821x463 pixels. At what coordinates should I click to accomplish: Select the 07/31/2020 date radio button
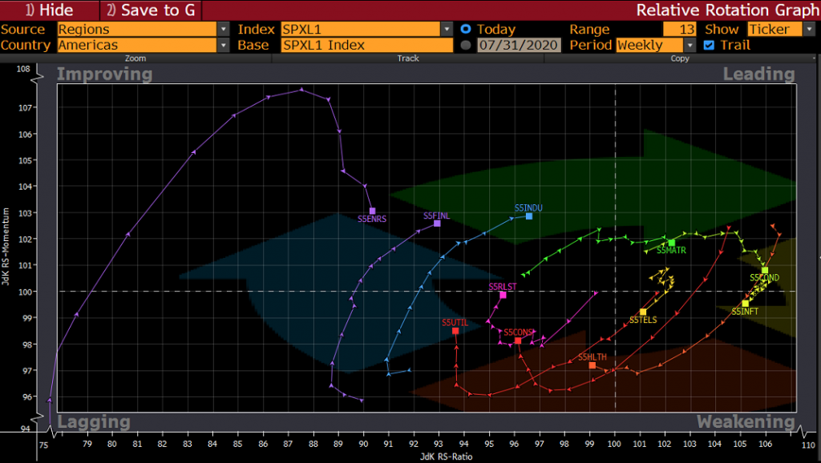point(466,45)
